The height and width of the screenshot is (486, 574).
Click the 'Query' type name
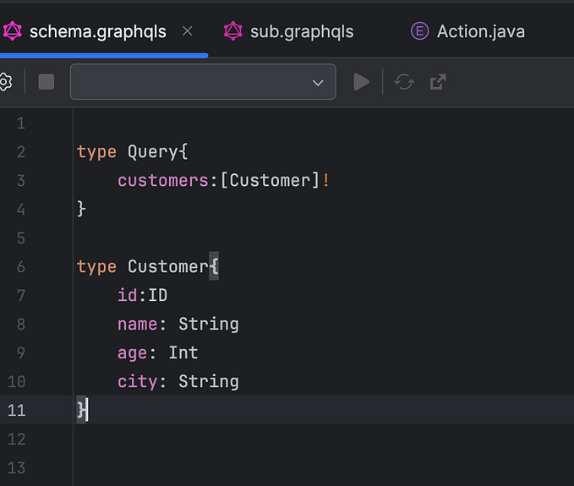pyautogui.click(x=153, y=152)
